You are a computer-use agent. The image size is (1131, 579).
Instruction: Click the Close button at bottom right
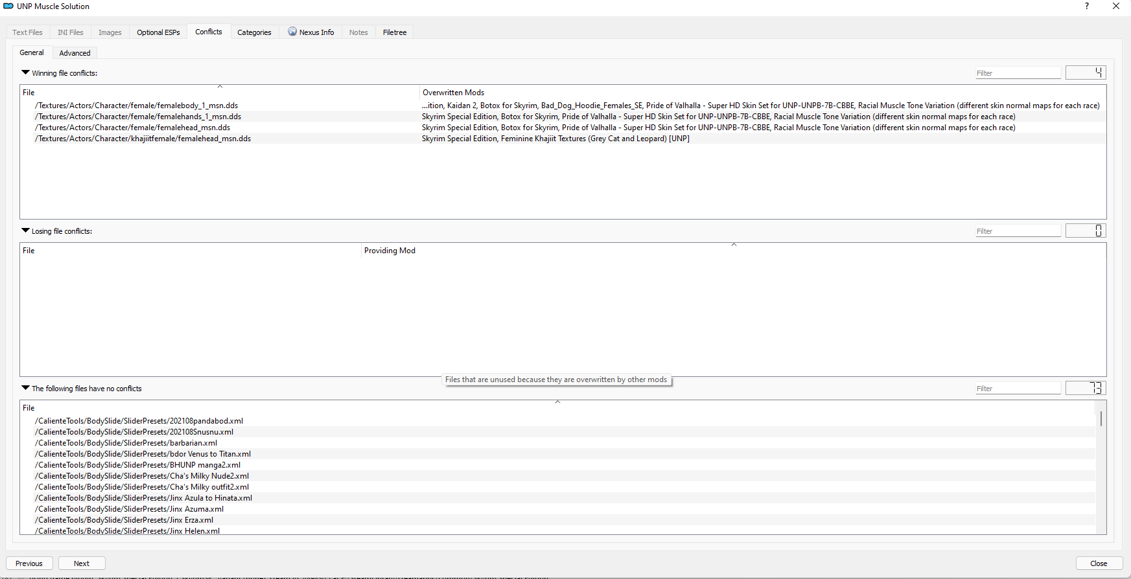[x=1099, y=563]
